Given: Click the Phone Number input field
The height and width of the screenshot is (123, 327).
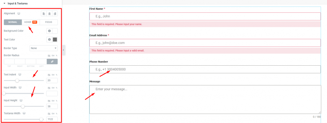Looking at the screenshot, I should (205, 69).
